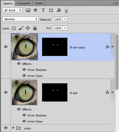Click Inner Shadow text under R eye
The height and width of the screenshot is (132, 119).
pyautogui.click(x=37, y=116)
